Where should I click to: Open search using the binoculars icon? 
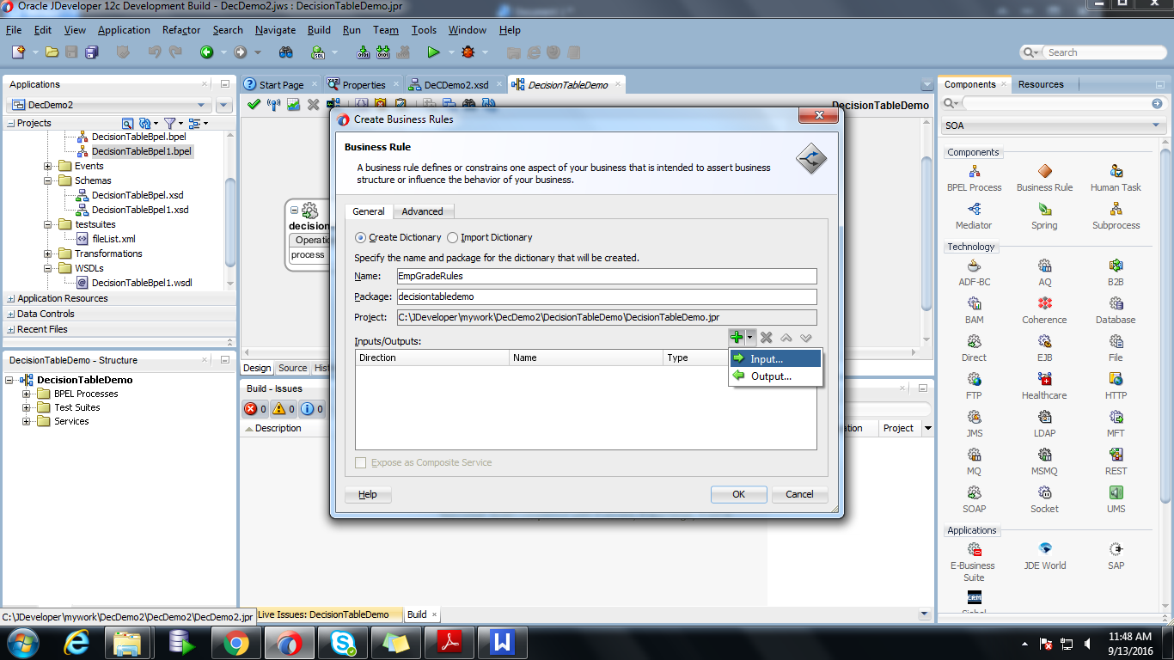286,52
